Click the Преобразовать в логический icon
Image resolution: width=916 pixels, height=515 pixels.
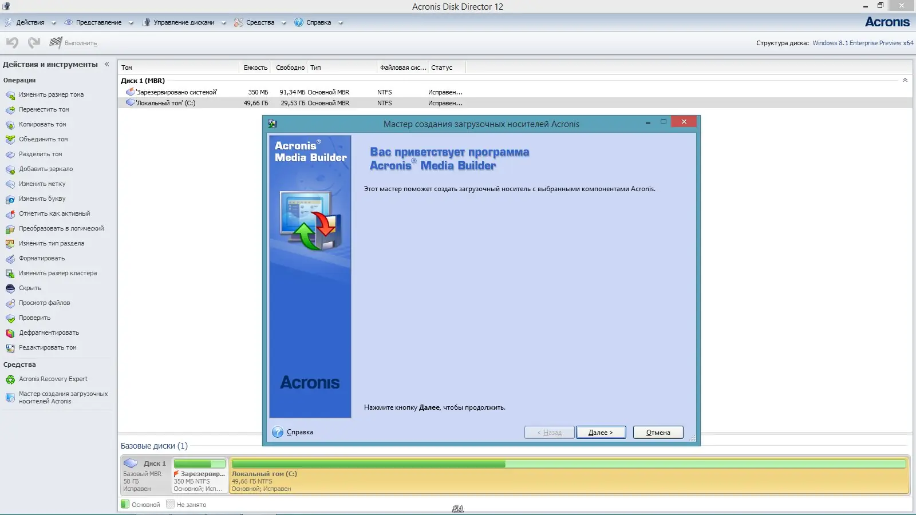tap(10, 229)
